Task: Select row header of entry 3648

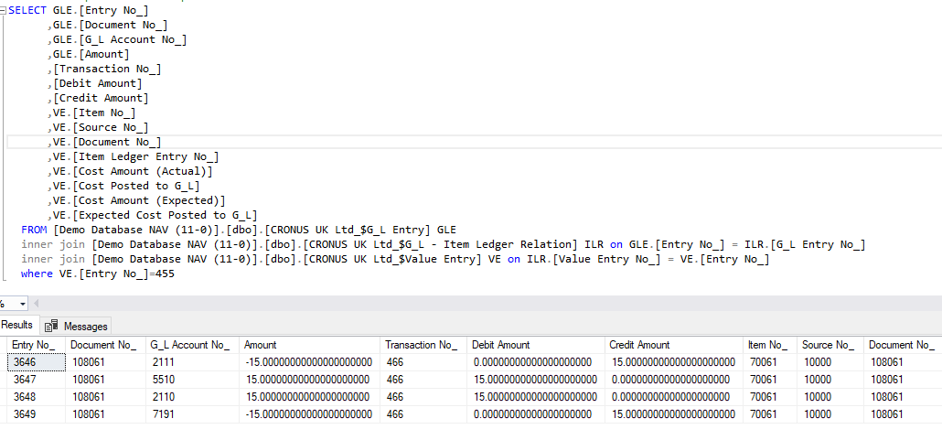Action: point(3,397)
